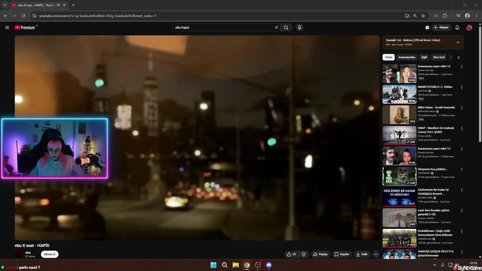Open Chrome three-dot menu
This screenshot has width=482, height=271.
pos(476,16)
